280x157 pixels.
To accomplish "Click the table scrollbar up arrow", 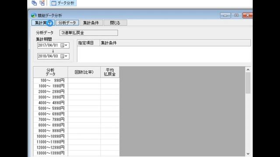I will pos(248,70).
